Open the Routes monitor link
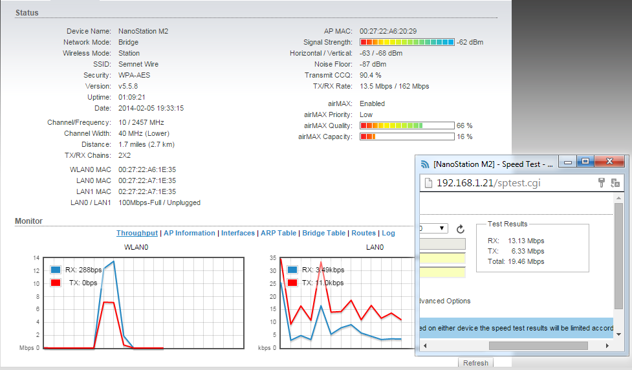This screenshot has width=632, height=370. [364, 233]
